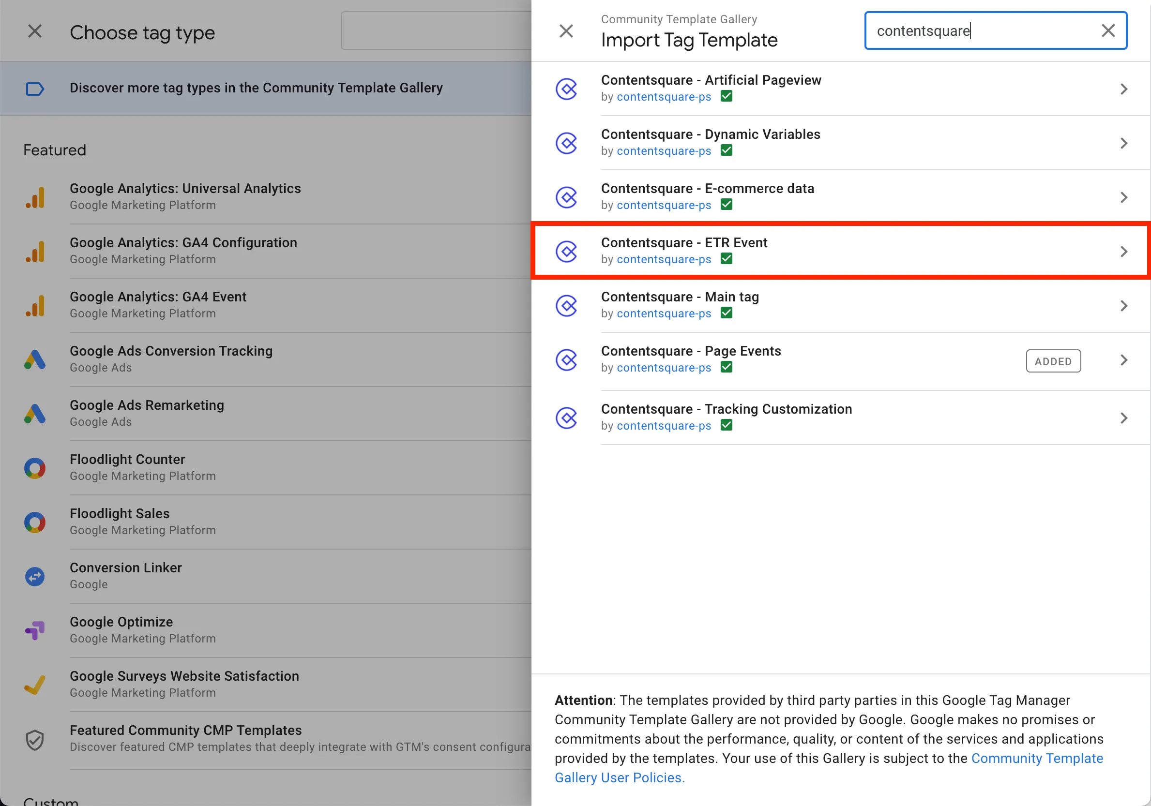This screenshot has height=806, width=1151.
Task: Click the verified badge under Tracking Customization
Action: pyautogui.click(x=726, y=425)
